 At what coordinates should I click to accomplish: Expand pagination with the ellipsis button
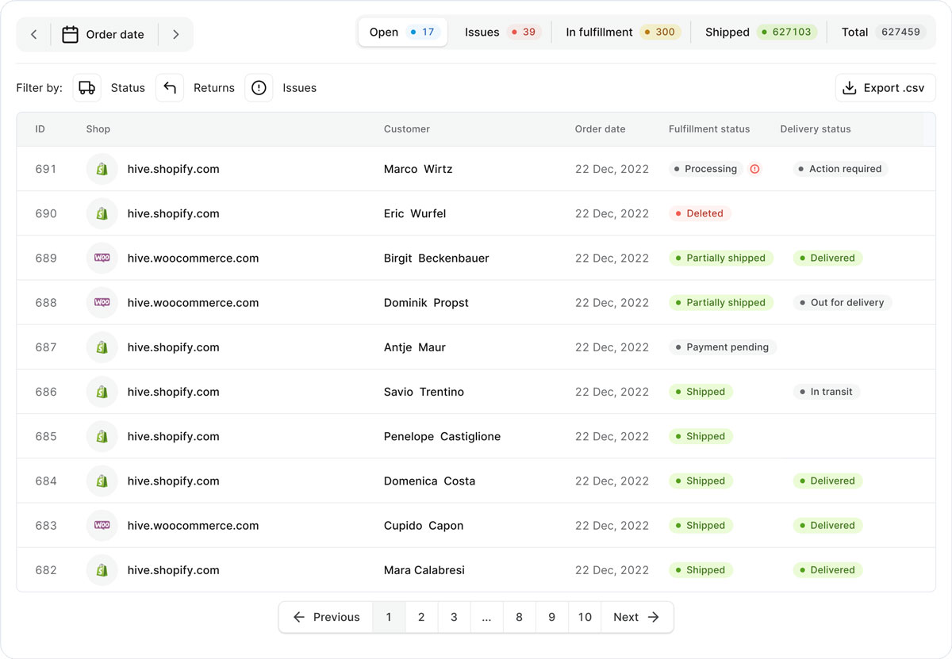(x=486, y=617)
